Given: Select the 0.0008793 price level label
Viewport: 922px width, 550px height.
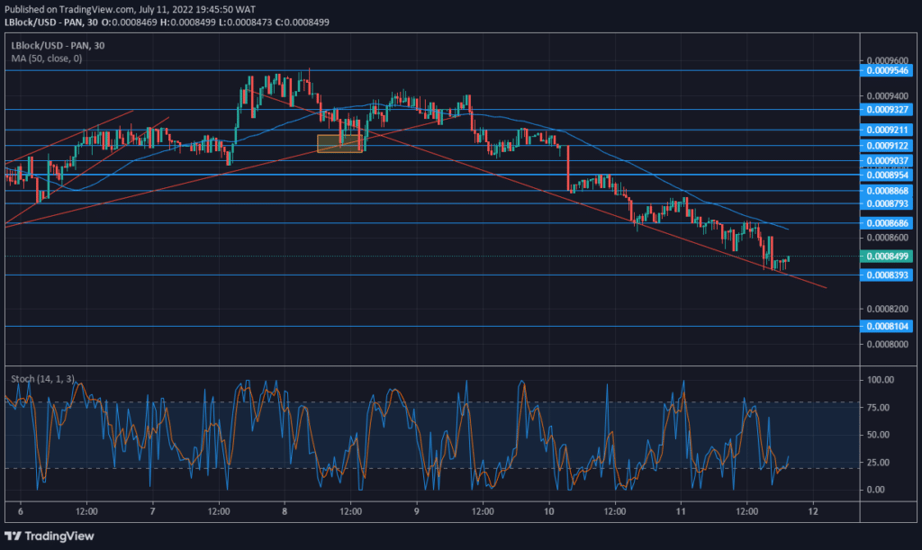Looking at the screenshot, I should pyautogui.click(x=886, y=204).
